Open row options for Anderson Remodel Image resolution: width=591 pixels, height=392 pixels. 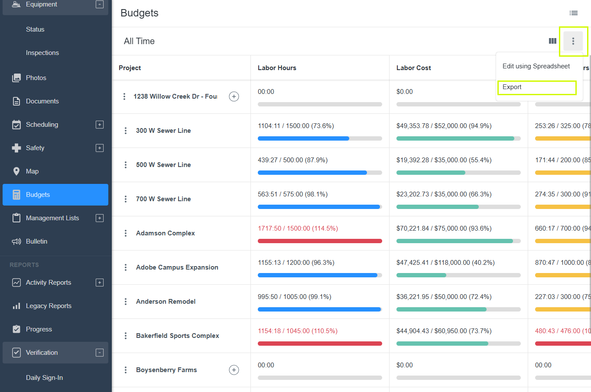click(x=126, y=302)
